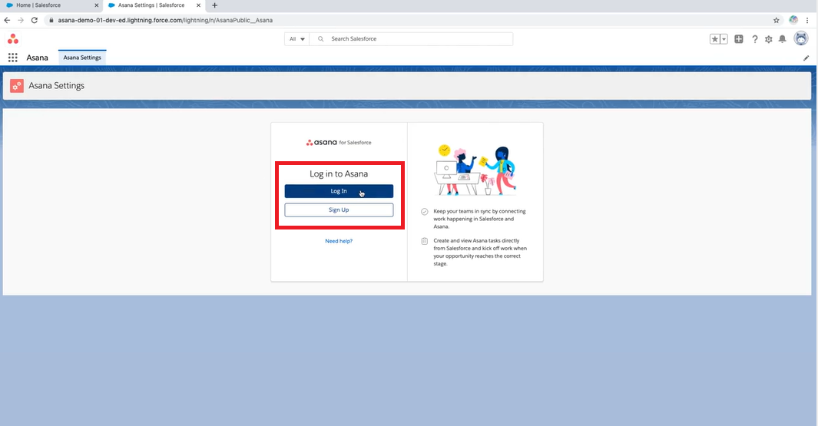Click the address bar URL
818x426 pixels.
pos(165,20)
